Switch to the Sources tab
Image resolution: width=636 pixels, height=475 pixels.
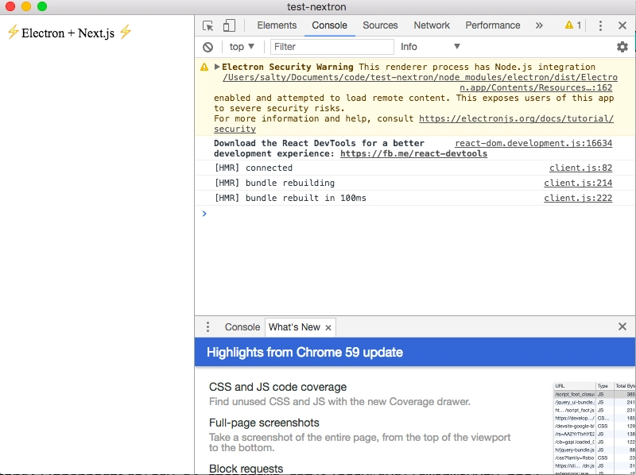[380, 25]
